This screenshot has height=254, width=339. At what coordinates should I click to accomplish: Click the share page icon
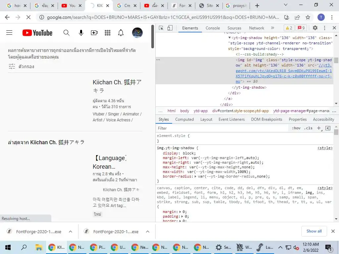pyautogui.click(x=297, y=17)
